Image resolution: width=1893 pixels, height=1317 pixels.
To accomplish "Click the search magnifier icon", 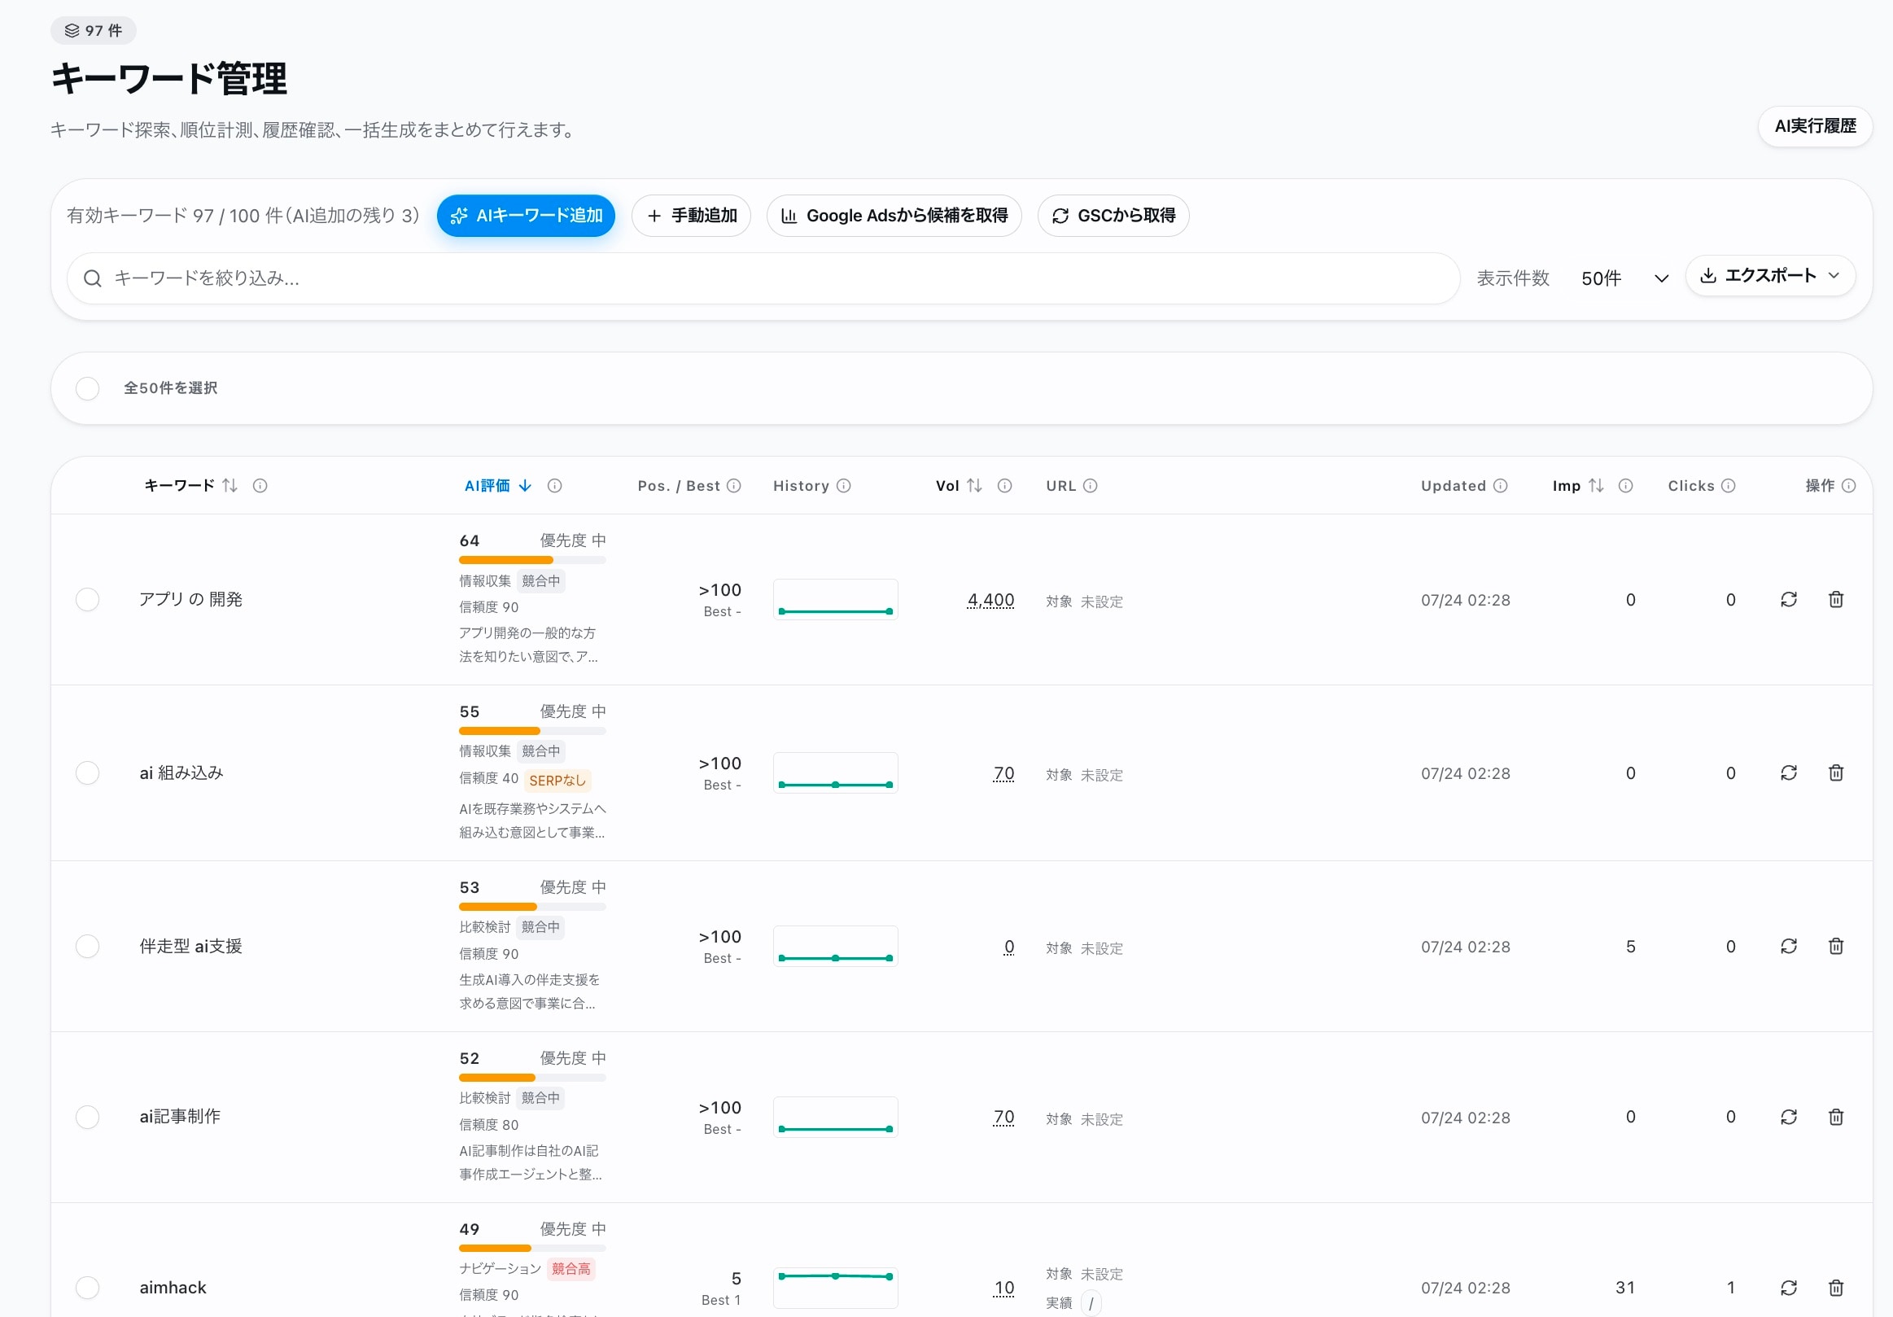I will tap(93, 278).
